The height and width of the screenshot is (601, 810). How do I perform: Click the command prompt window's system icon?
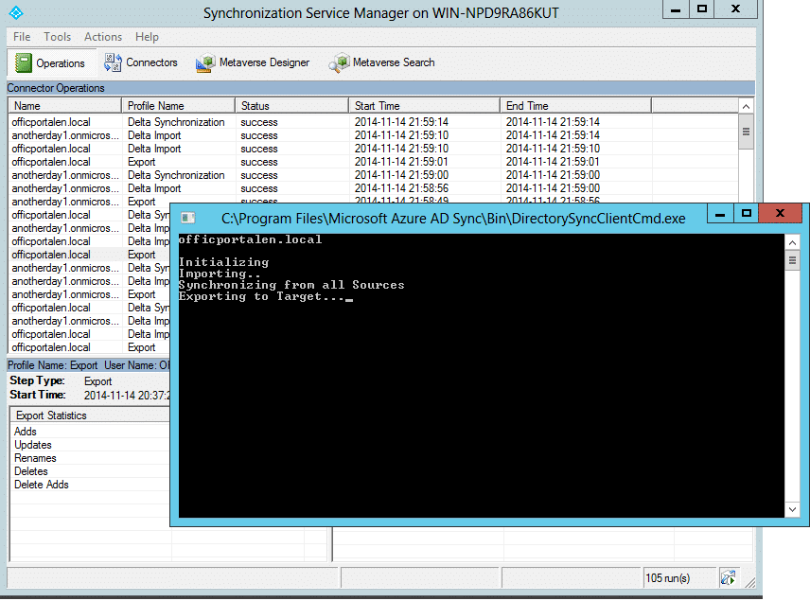(188, 218)
